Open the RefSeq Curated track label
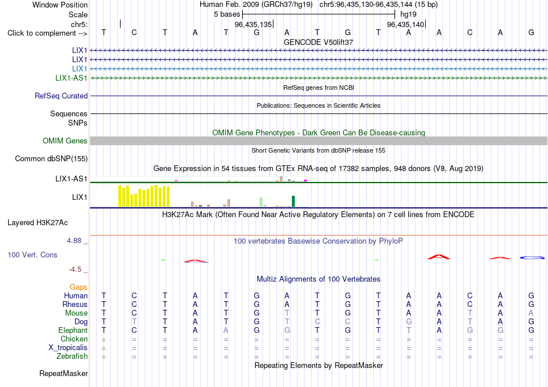This screenshot has height=387, width=548. coord(61,96)
